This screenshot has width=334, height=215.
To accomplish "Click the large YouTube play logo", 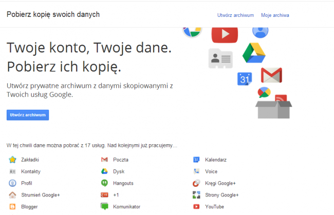I will pos(225,35).
